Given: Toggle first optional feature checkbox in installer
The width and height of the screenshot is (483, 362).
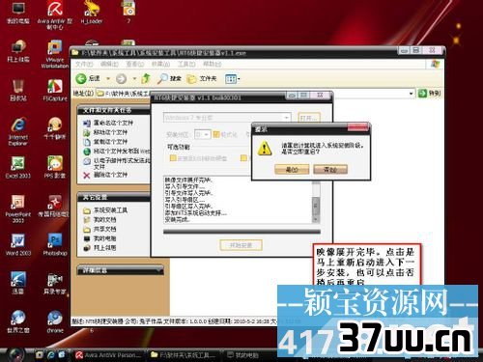Looking at the screenshot, I should 173,158.
